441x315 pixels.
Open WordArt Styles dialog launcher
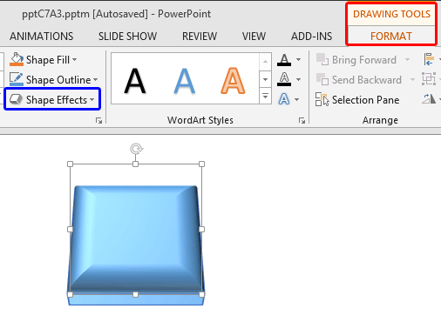302,120
